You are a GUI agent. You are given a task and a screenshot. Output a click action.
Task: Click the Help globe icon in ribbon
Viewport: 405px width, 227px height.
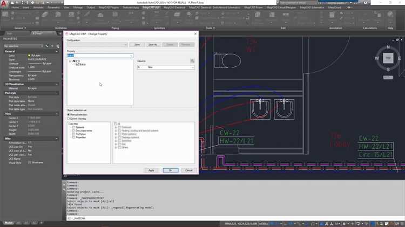point(390,15)
